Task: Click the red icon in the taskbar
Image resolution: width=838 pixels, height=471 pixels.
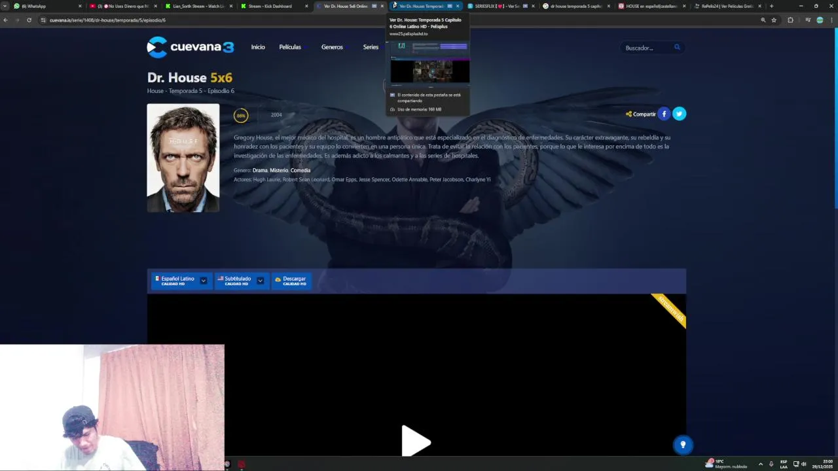Action: click(241, 464)
